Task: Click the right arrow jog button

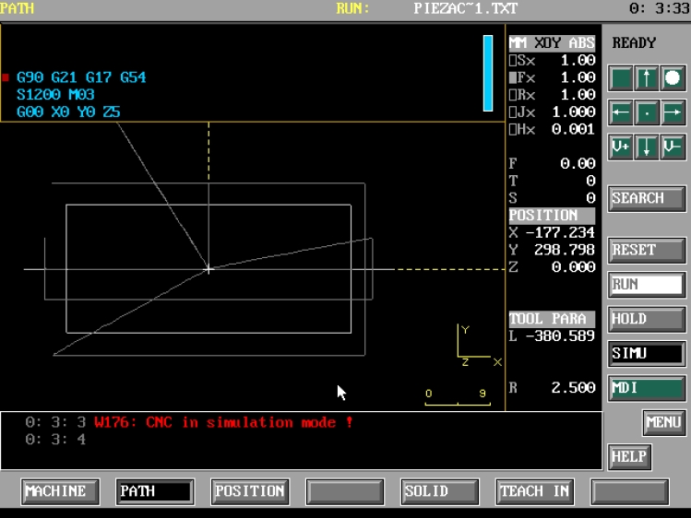Action: click(x=673, y=113)
